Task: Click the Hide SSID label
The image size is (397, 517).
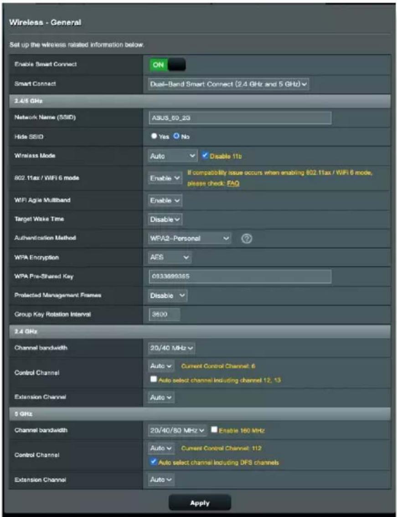Action: click(x=29, y=136)
